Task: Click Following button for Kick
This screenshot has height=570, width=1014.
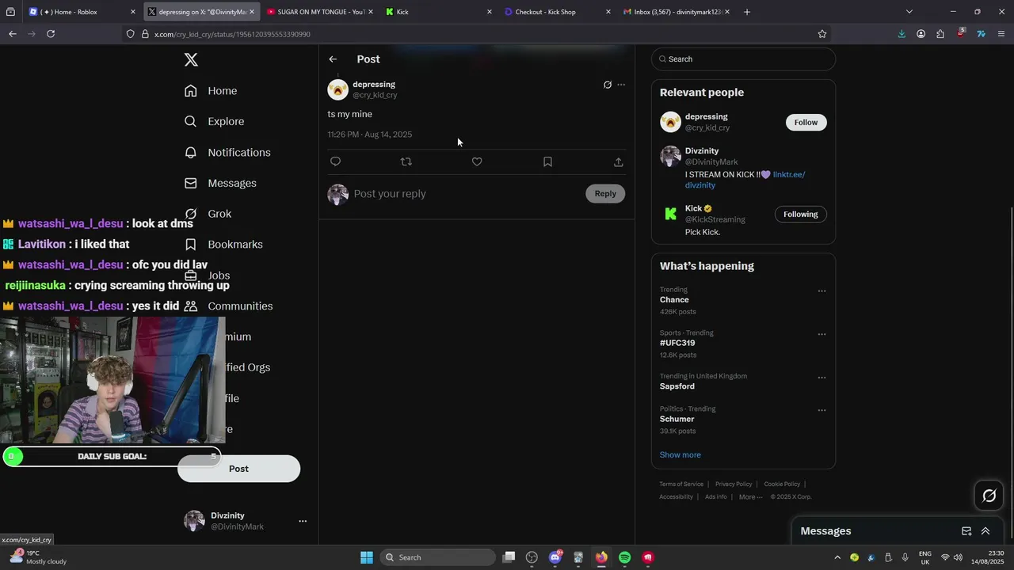Action: (x=801, y=215)
